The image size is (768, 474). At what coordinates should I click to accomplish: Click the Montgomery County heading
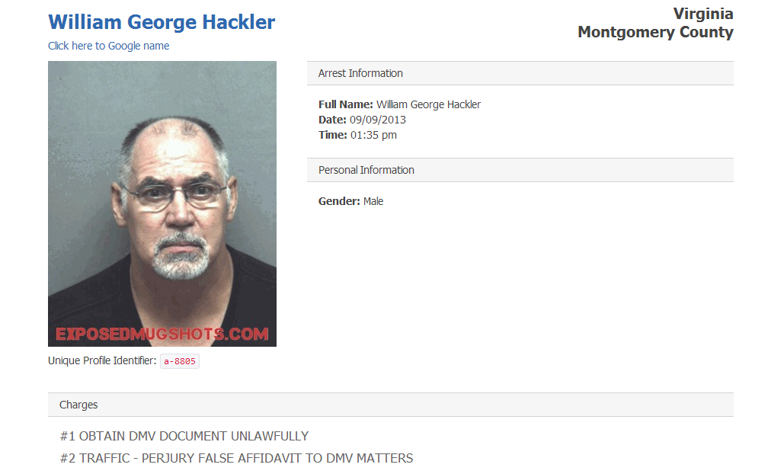tap(655, 32)
